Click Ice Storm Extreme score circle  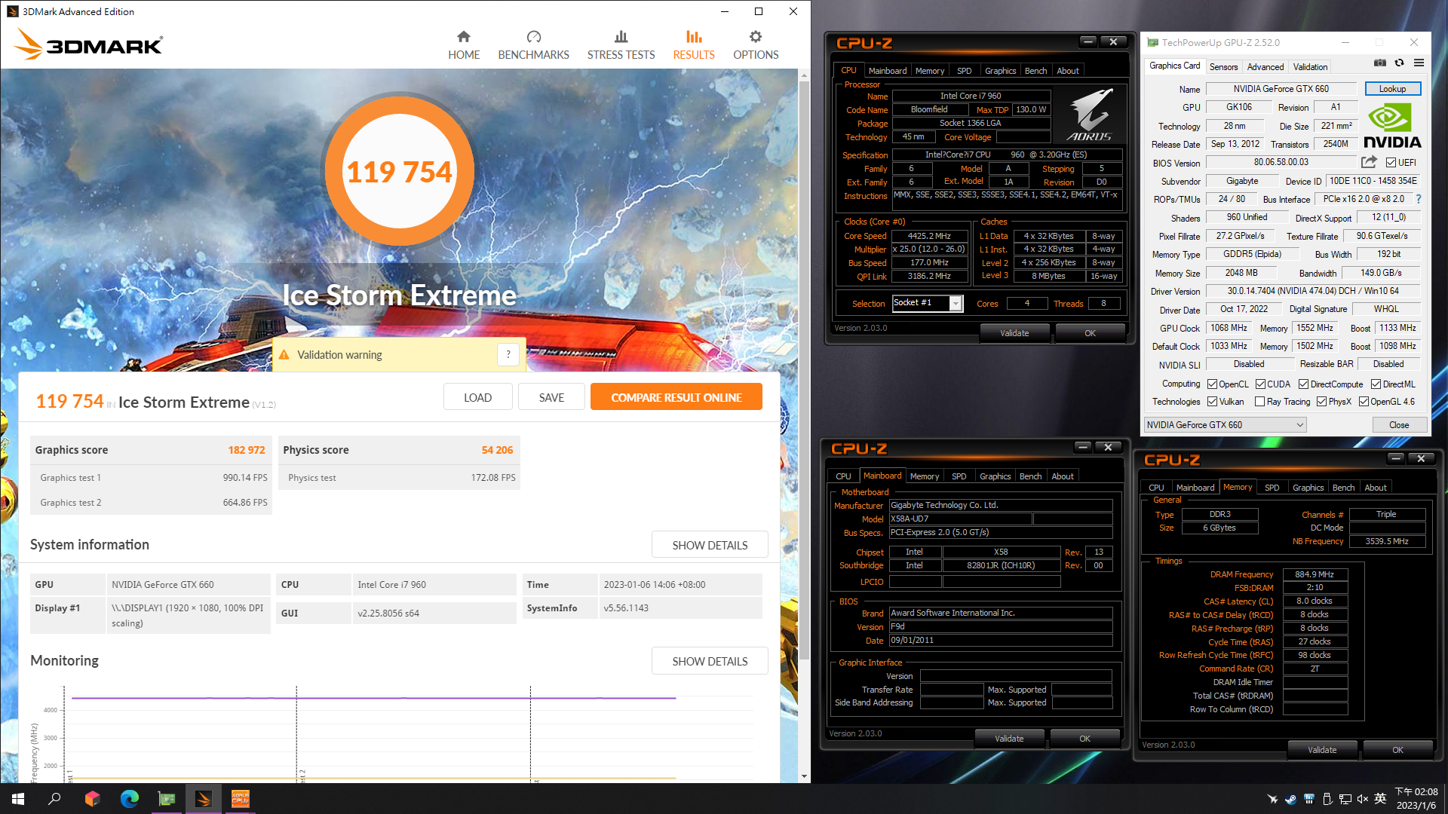click(x=400, y=171)
